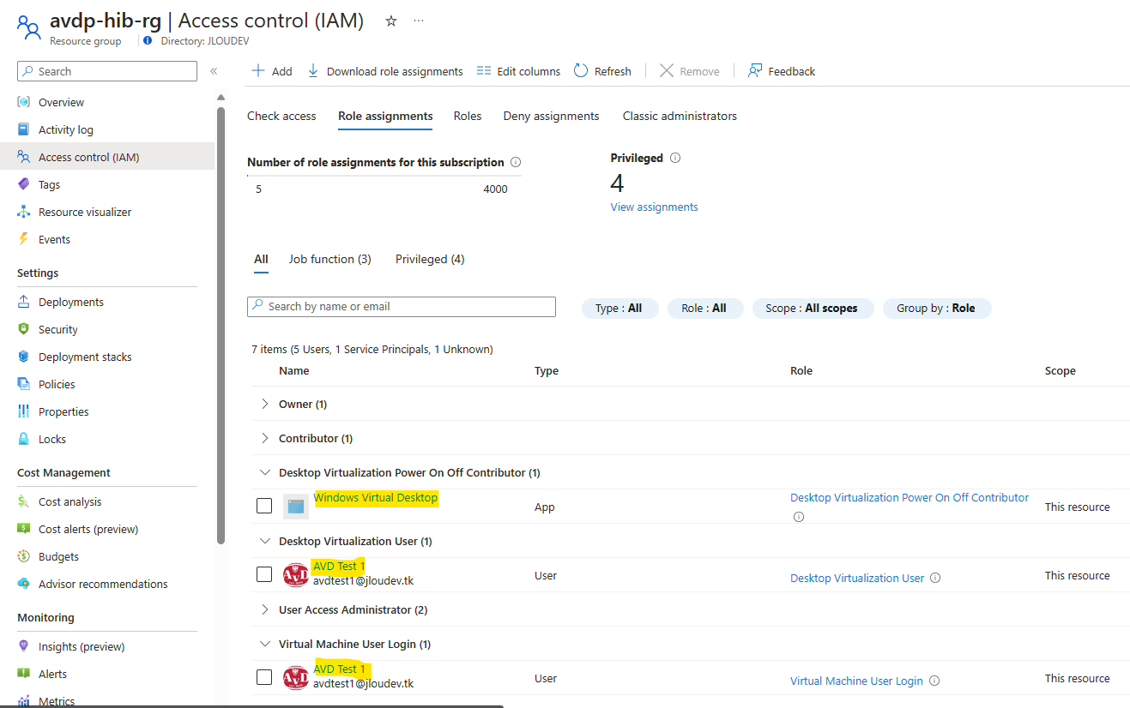Image resolution: width=1130 pixels, height=708 pixels.
Task: Click the Overview icon in the sidebar
Action: 24,102
